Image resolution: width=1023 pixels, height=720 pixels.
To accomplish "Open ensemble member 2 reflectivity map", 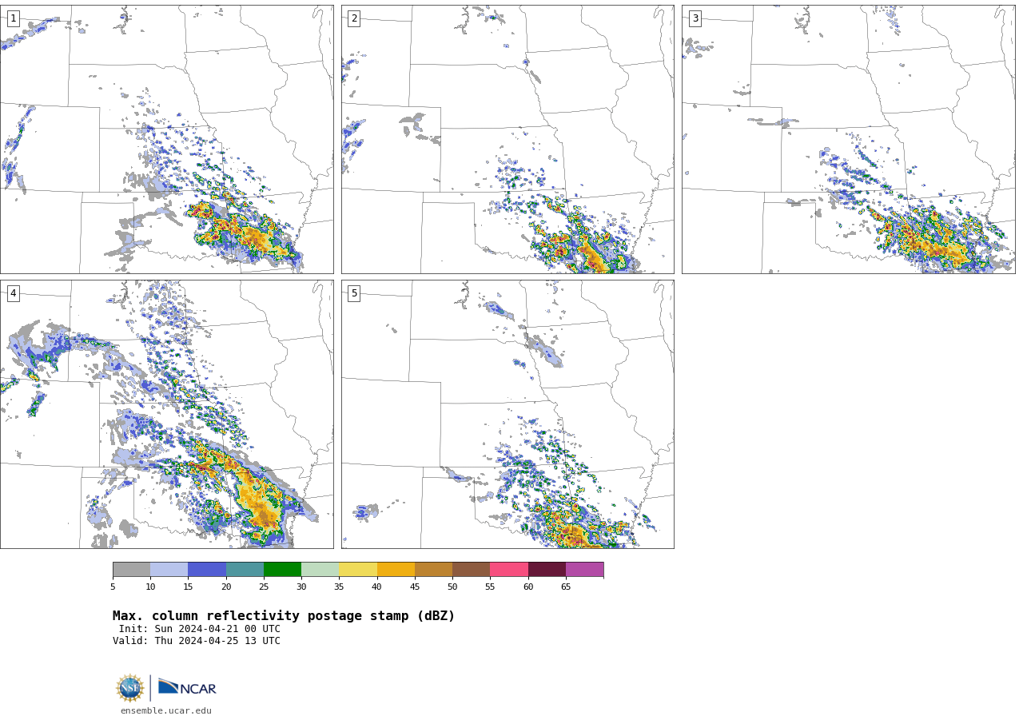I will point(508,139).
